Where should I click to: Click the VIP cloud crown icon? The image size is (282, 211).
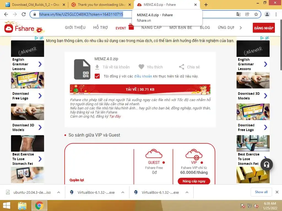click(194, 154)
